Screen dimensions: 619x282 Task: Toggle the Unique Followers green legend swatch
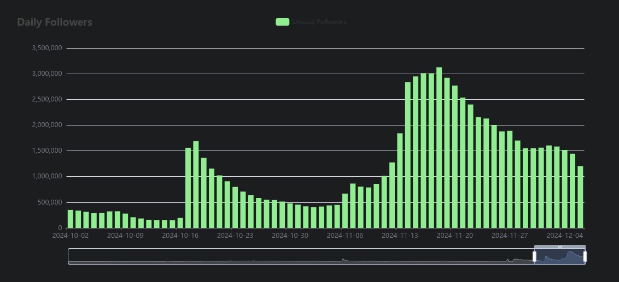click(282, 22)
